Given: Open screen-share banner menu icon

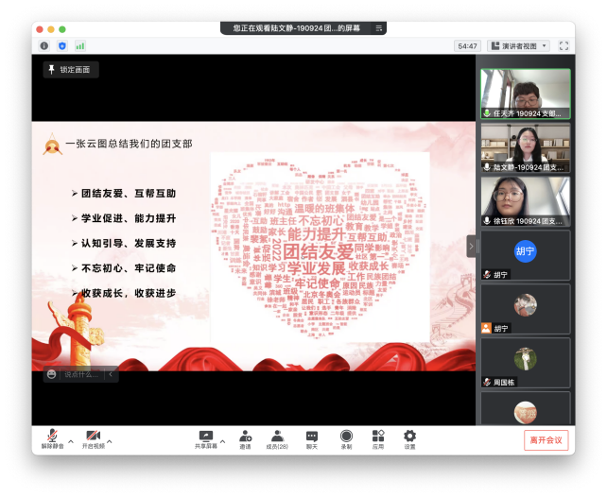Looking at the screenshot, I should click(379, 29).
